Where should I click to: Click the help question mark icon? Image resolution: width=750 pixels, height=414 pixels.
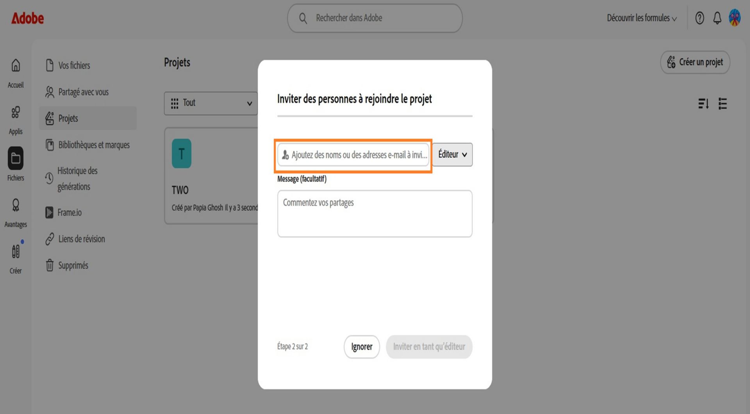700,18
